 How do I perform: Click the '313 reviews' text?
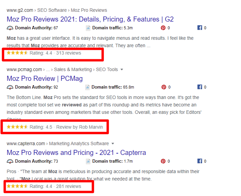point(69,53)
